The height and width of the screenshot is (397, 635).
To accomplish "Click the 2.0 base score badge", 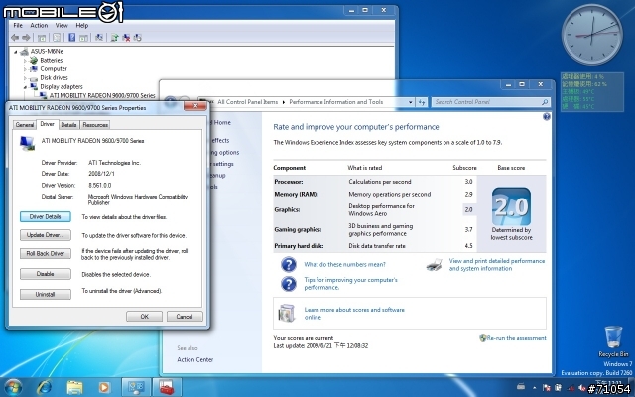I will point(511,206).
